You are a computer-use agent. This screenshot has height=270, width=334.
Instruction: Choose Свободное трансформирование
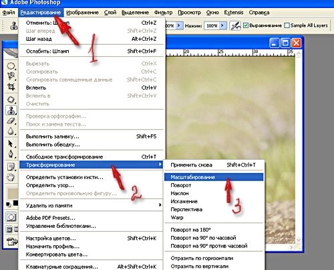[x=92, y=157]
